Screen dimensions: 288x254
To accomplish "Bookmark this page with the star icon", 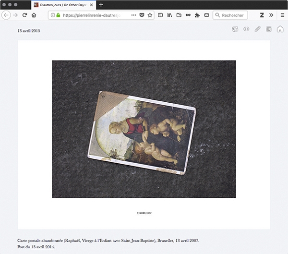I will click(150, 15).
